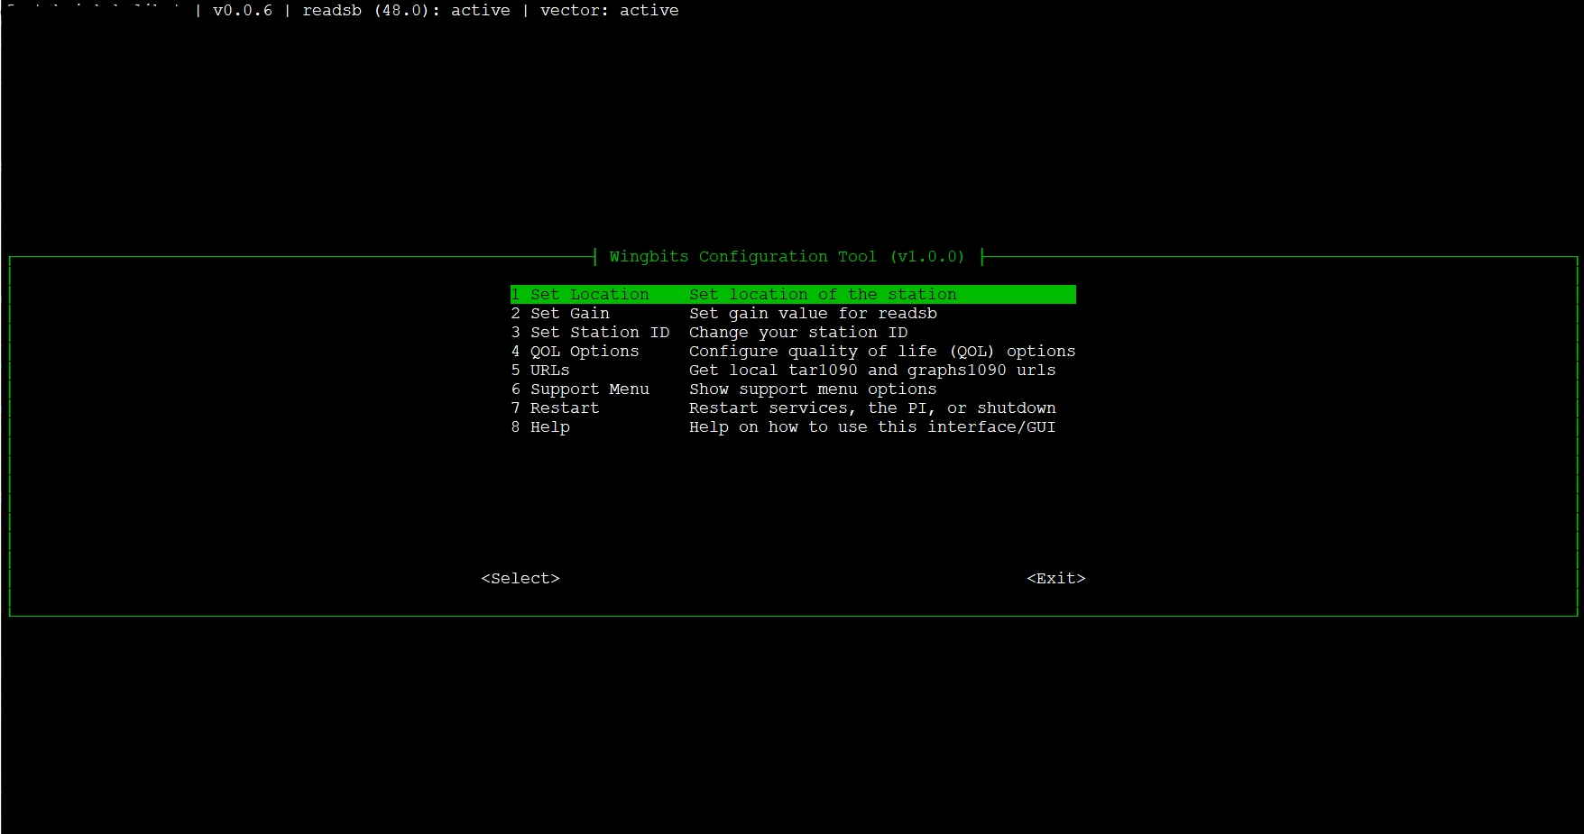Choose the Restart entry label
Image resolution: width=1584 pixels, height=834 pixels.
pyautogui.click(x=564, y=408)
